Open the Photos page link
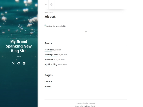Image resolution: width=143 pixels, height=107 pixels. (x=48, y=86)
